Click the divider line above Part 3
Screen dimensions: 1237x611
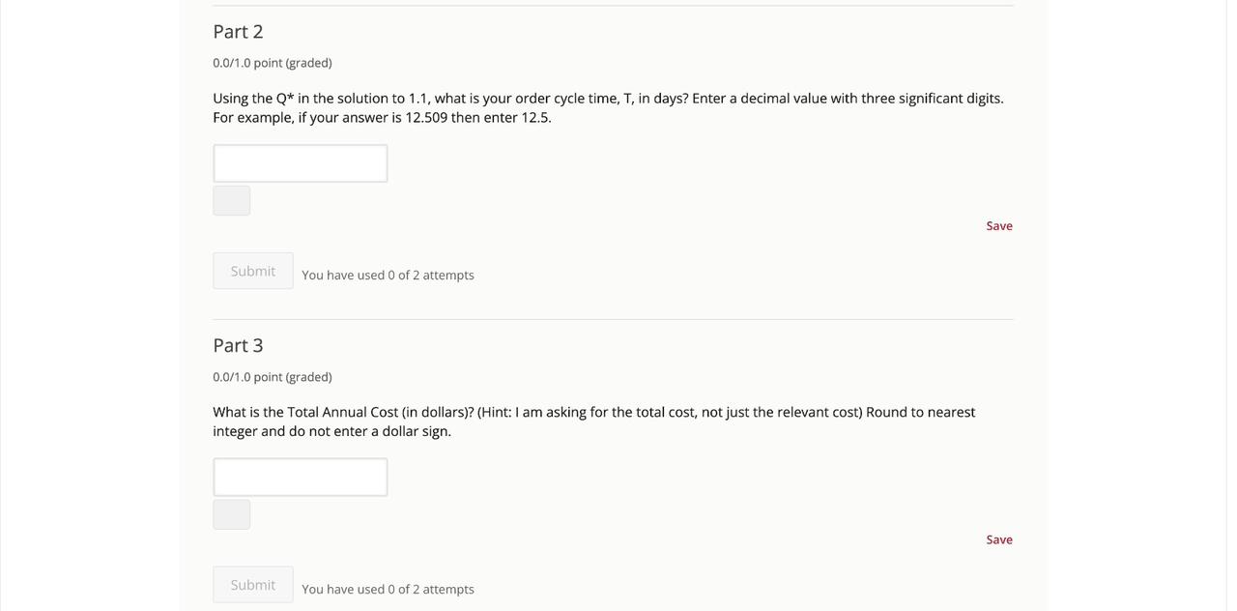click(613, 320)
